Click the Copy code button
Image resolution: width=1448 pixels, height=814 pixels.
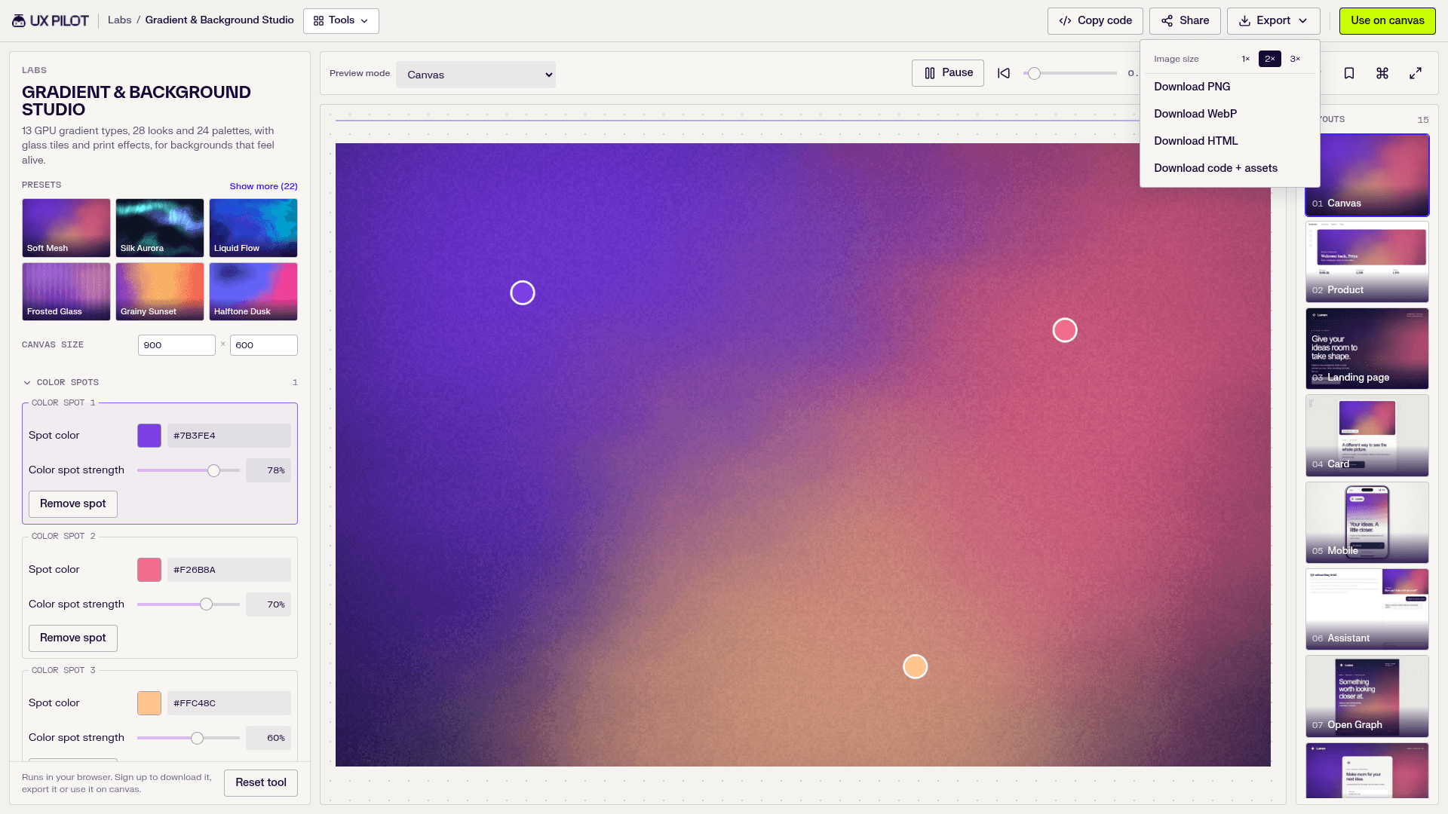click(x=1095, y=21)
